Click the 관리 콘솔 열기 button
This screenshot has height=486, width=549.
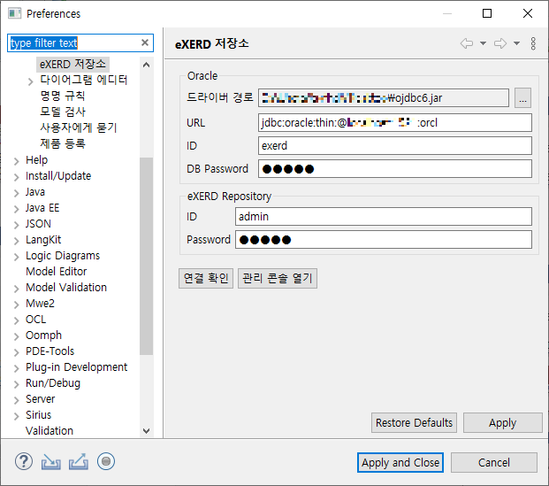coord(278,279)
